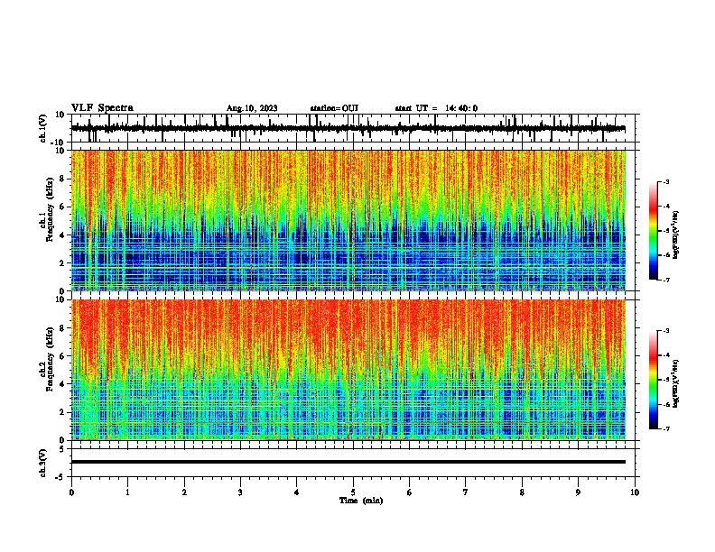Click the "2" tick on ch.1 frequency axis
The height and width of the screenshot is (552, 715).
coord(63,262)
